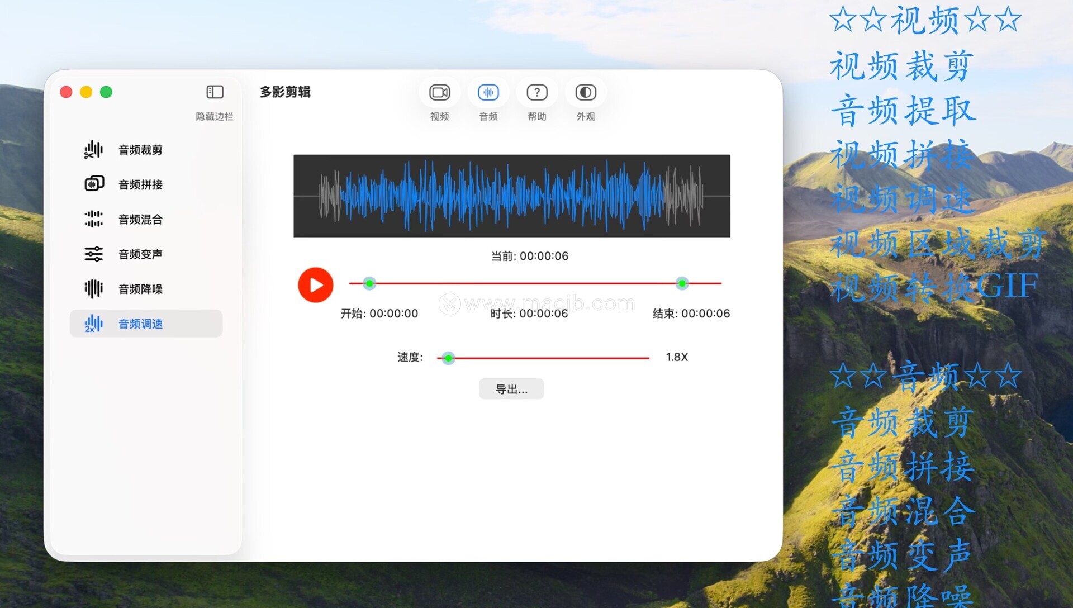The height and width of the screenshot is (608, 1073).
Task: Click the Export (导出...) button
Action: 511,389
